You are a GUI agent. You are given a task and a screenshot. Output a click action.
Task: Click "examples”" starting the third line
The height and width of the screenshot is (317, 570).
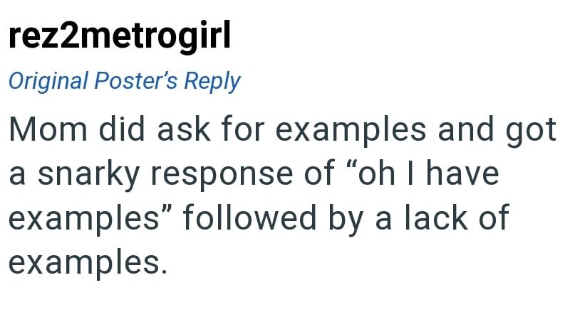tap(88, 219)
